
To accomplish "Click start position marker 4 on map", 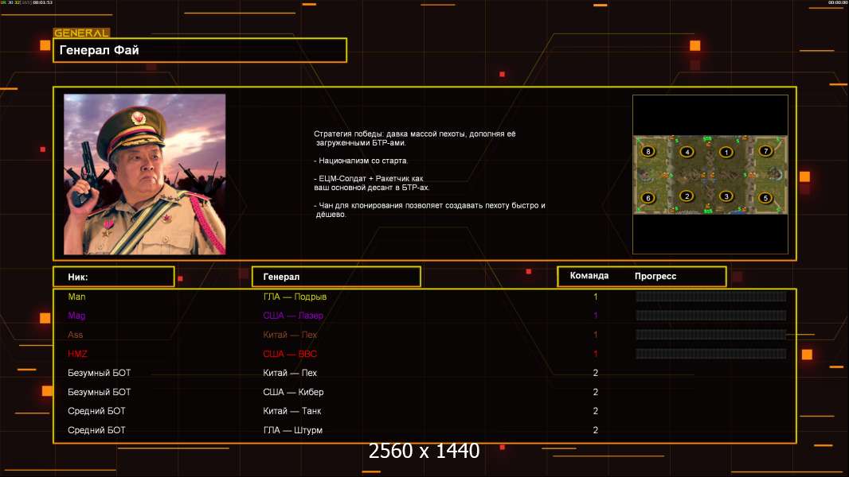I will (687, 152).
